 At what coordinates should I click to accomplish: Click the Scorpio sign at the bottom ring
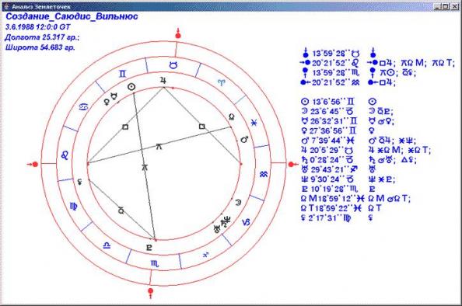click(155, 263)
